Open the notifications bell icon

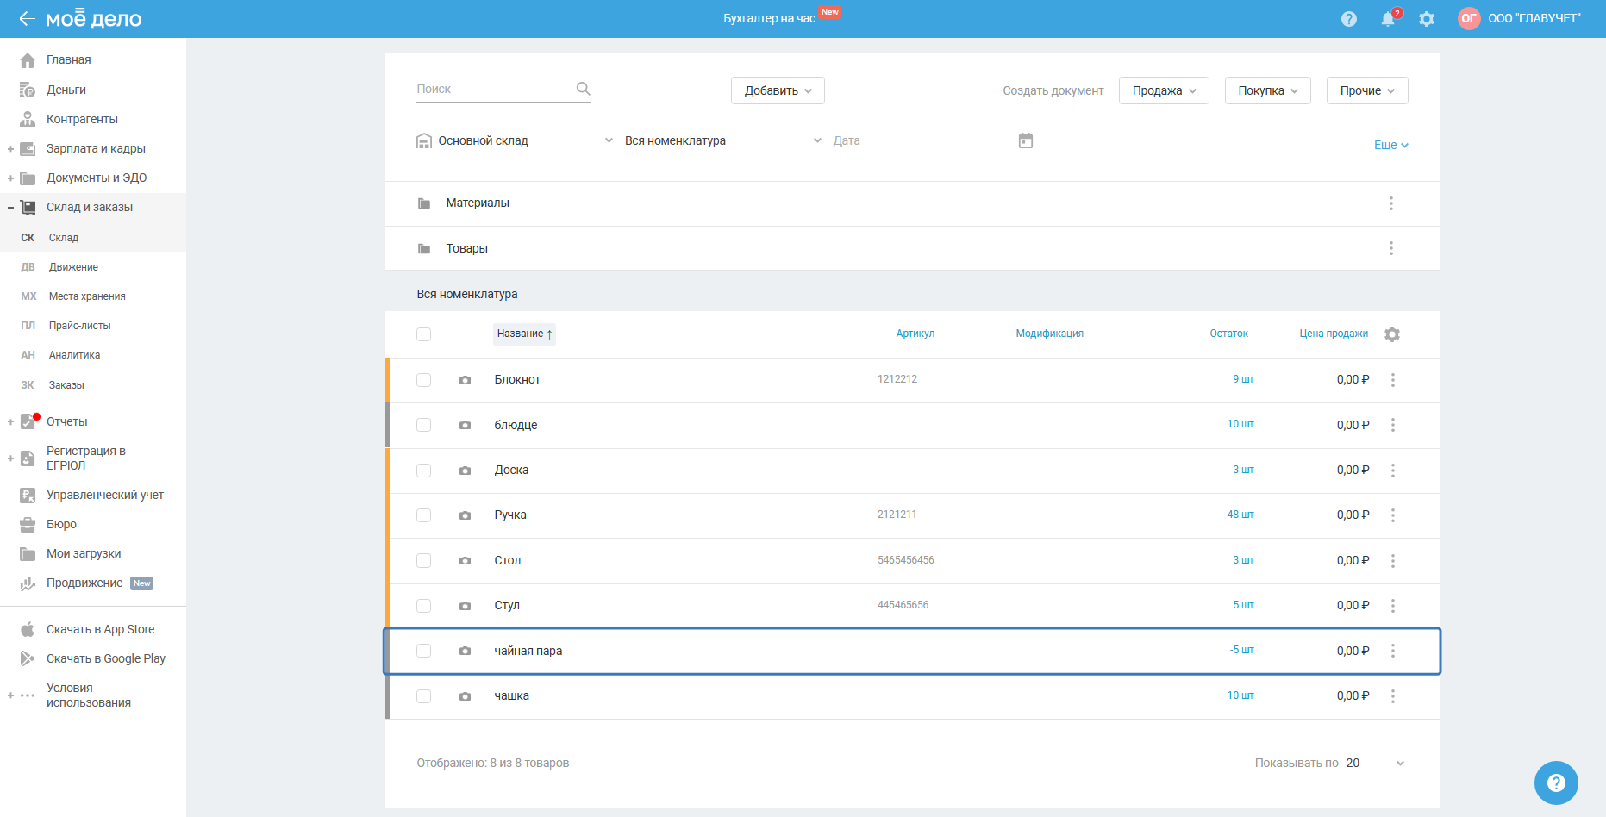(1388, 19)
